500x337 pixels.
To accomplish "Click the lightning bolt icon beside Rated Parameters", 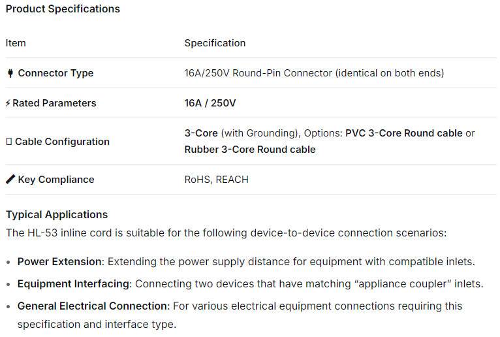I will [x=8, y=103].
